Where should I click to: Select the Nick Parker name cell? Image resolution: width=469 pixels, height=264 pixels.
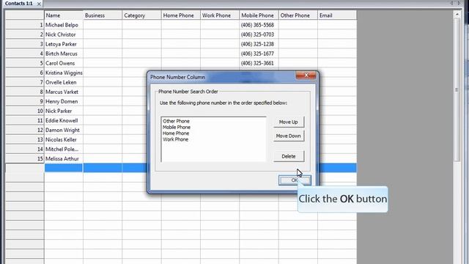64,111
